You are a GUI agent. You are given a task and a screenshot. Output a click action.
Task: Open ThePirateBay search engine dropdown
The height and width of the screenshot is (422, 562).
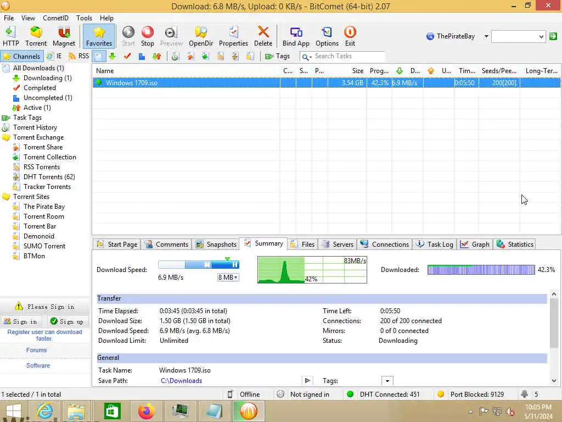click(486, 36)
